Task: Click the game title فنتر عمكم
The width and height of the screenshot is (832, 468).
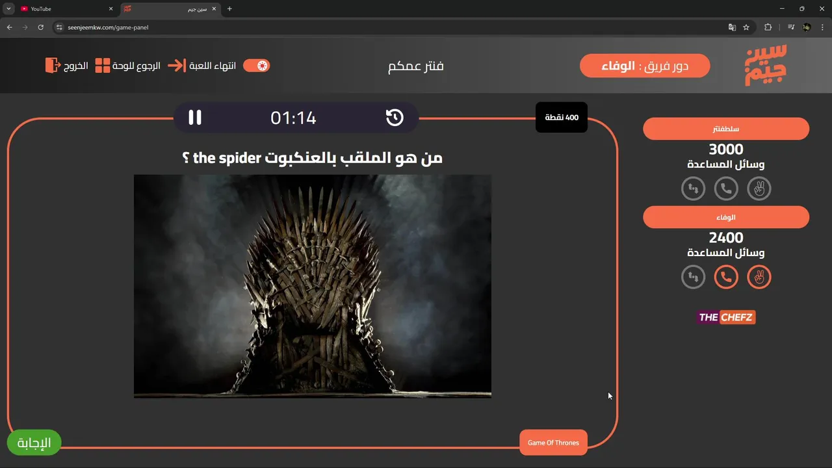Action: [x=416, y=66]
